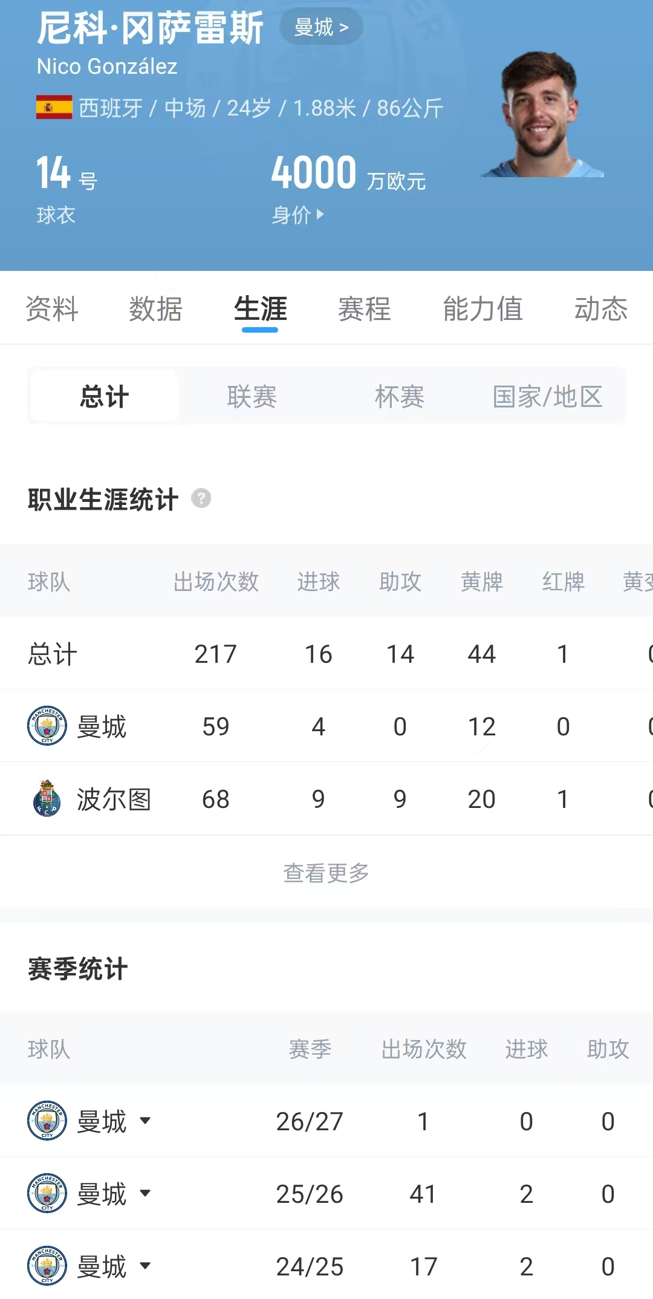Switch to the 数据 tab
This screenshot has height=1299, width=653.
click(155, 309)
